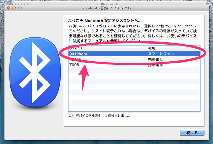
Task: Click the 続ける button
Action: coord(192,133)
